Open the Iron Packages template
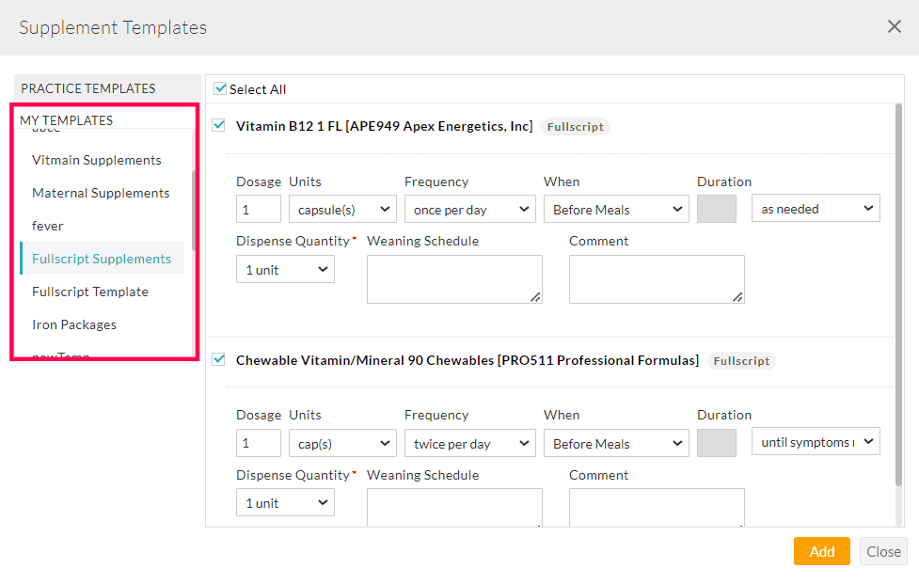The height and width of the screenshot is (584, 919). point(74,324)
